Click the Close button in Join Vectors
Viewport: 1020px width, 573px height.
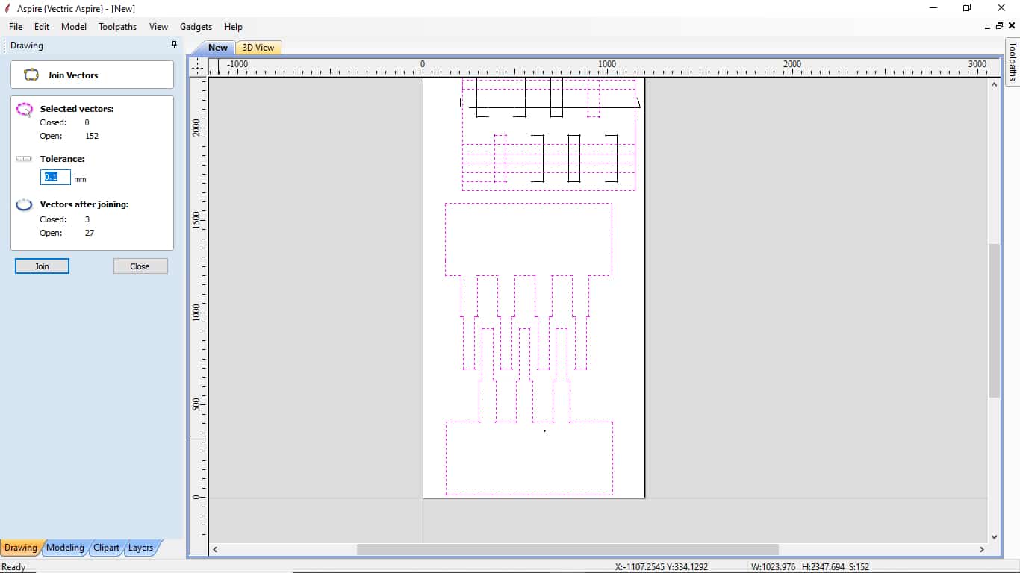[140, 266]
